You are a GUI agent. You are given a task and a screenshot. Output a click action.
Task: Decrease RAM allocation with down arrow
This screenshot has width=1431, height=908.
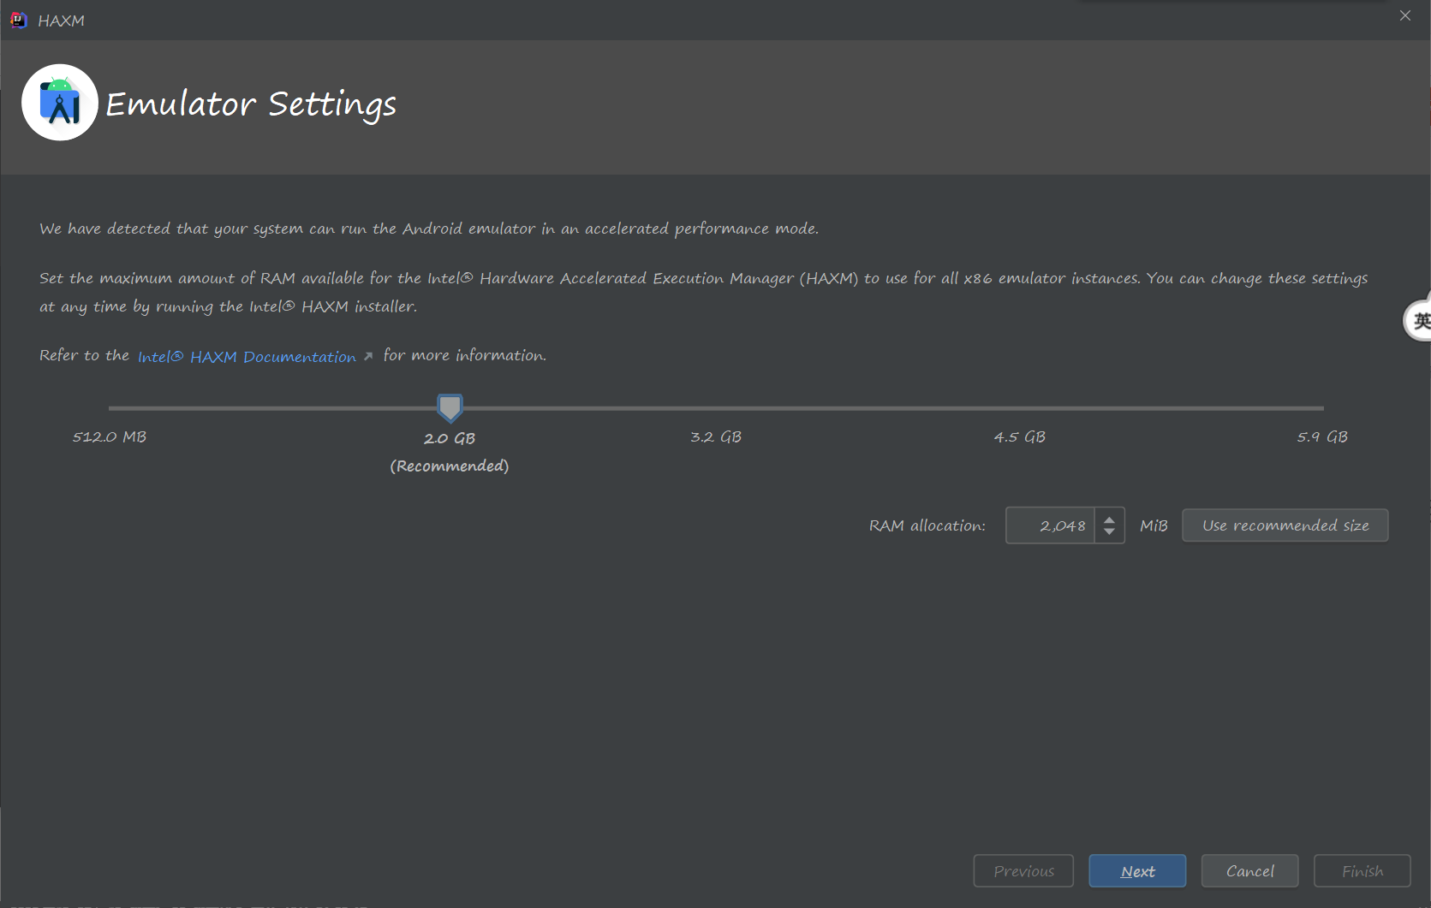click(x=1109, y=533)
